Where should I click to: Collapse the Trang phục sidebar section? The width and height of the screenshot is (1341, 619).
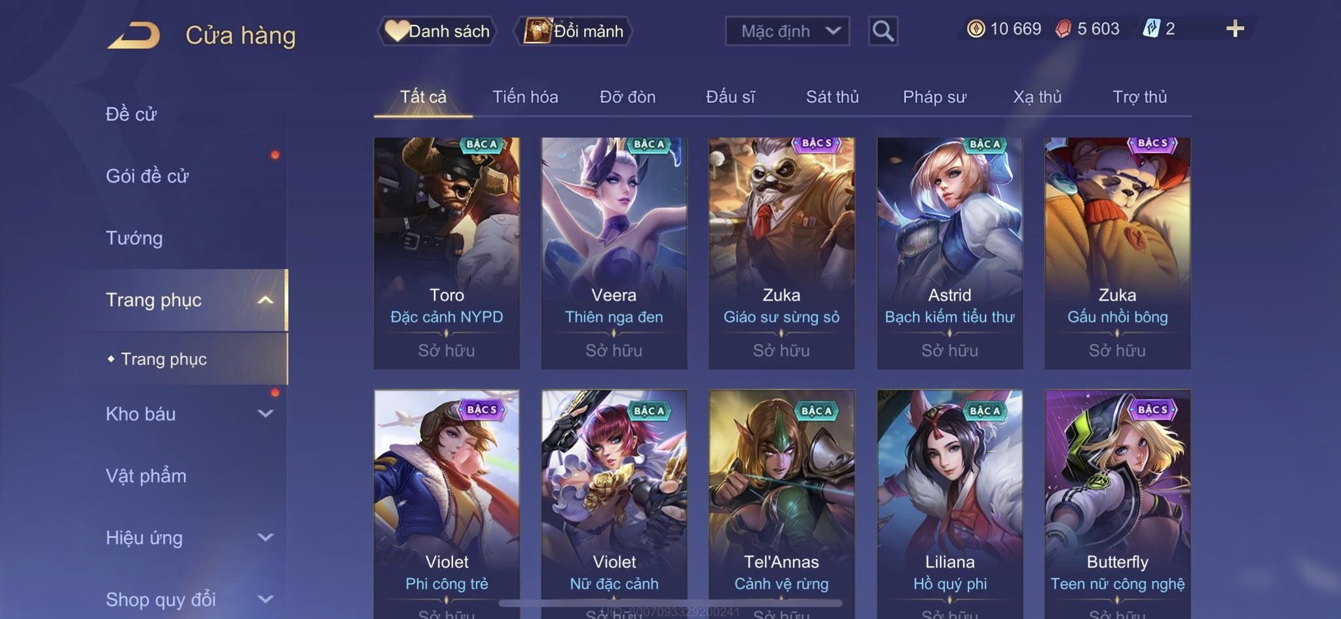pyautogui.click(x=189, y=300)
